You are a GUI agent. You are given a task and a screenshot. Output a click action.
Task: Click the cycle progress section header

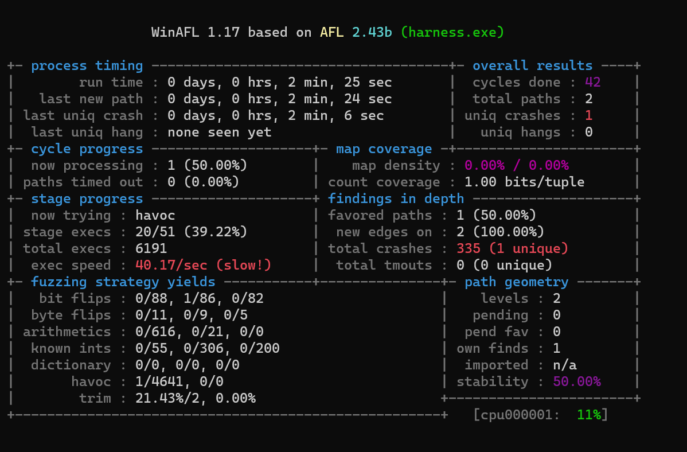pyautogui.click(x=87, y=149)
